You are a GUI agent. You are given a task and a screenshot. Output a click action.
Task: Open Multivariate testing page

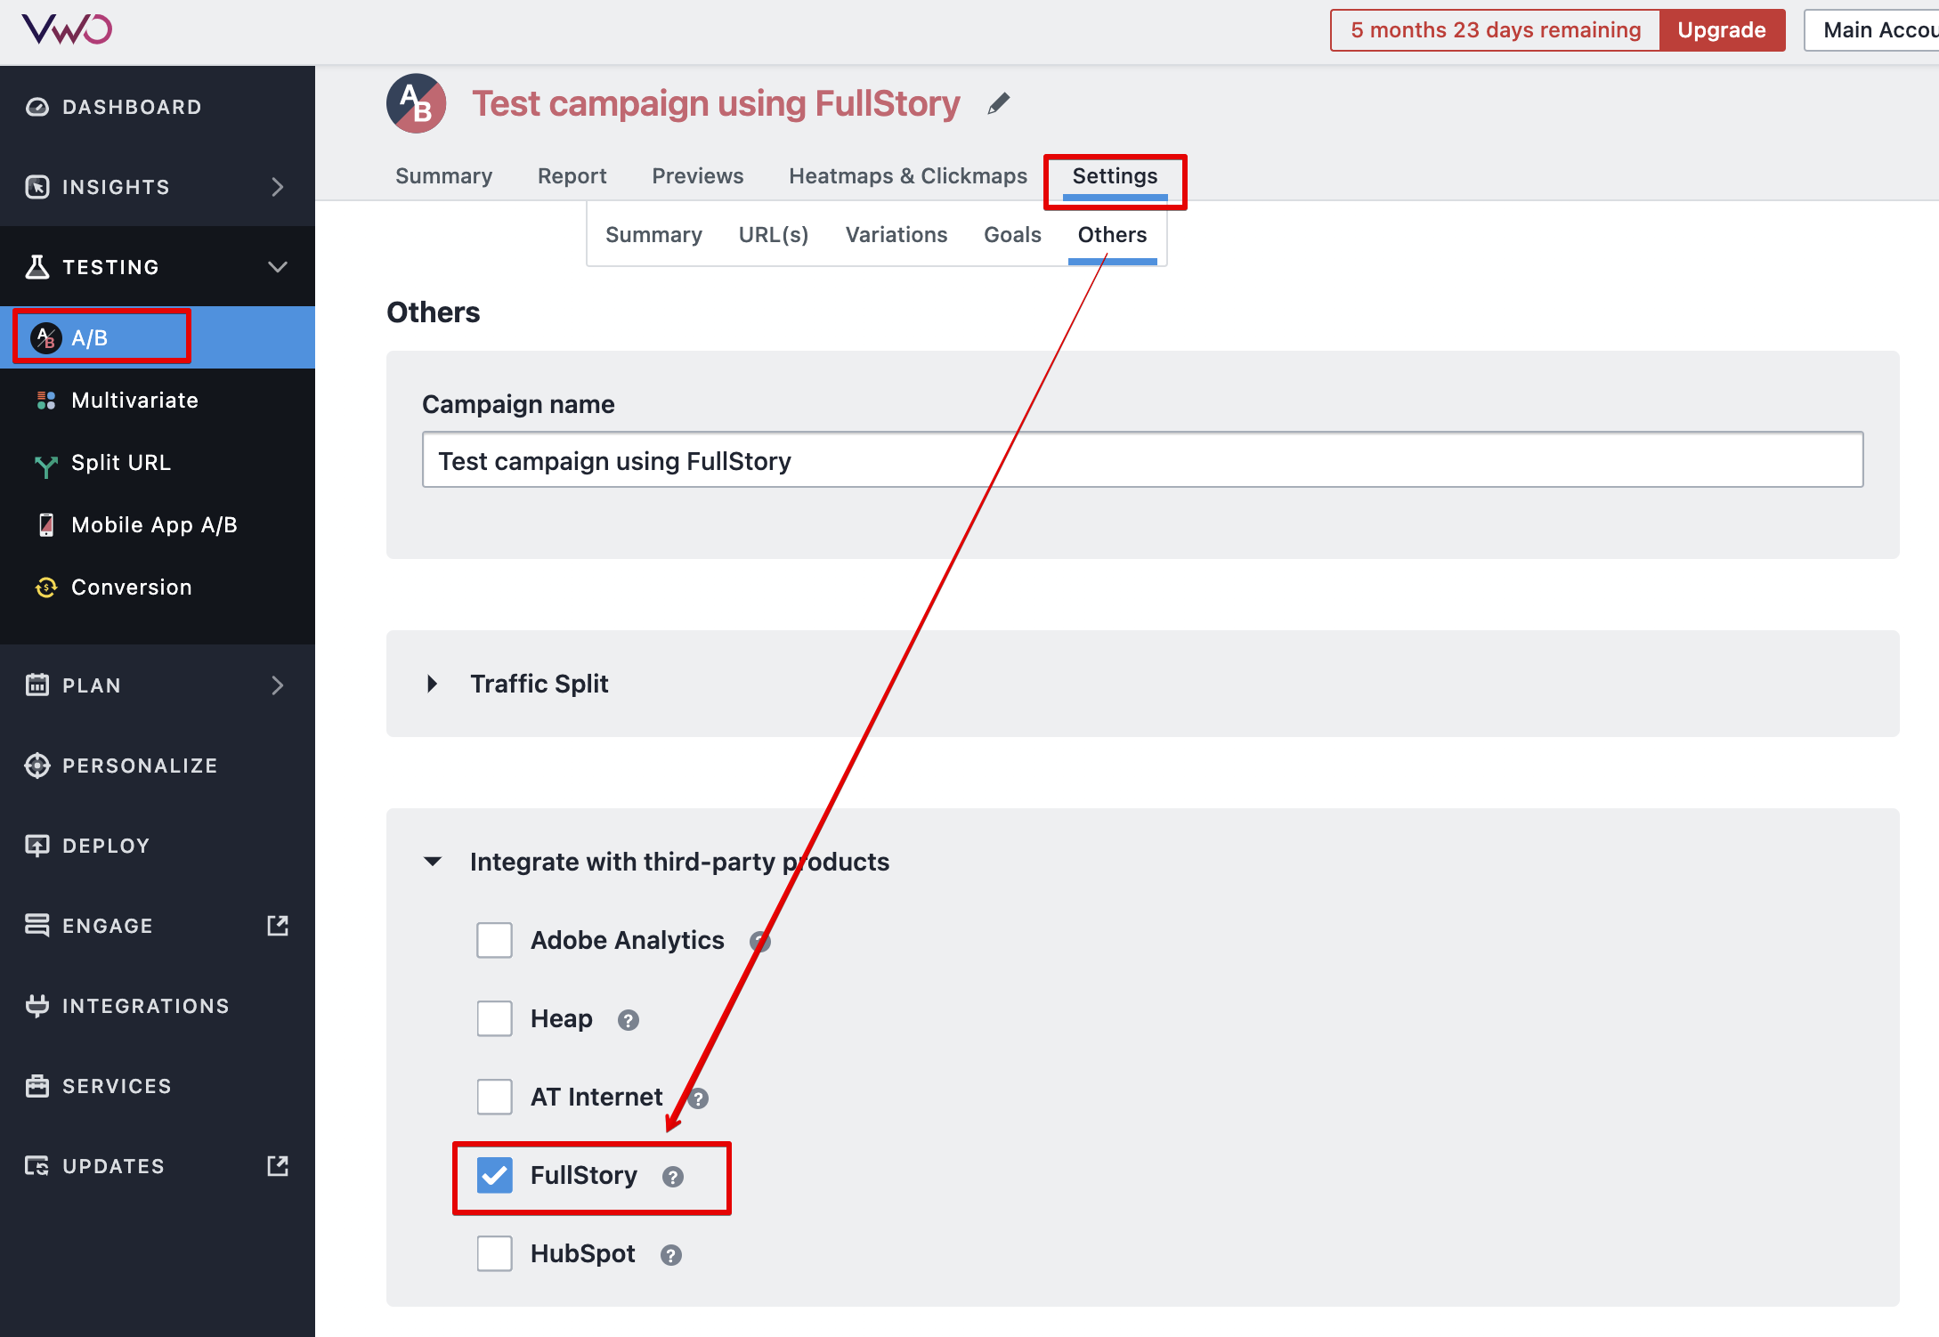point(134,401)
